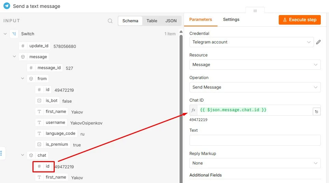Image resolution: width=329 pixels, height=183 pixels.
Task: Click the is_premium field pill
Action: 53,144
